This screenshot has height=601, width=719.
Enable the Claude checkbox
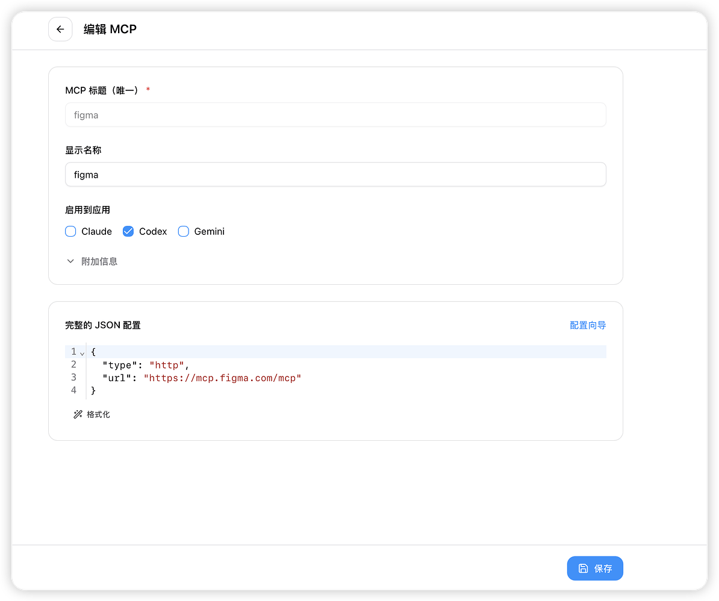pos(70,231)
